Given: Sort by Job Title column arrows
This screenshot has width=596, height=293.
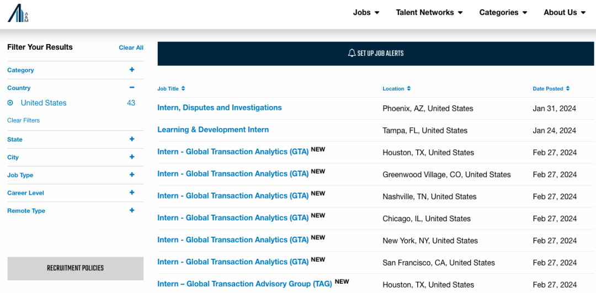Looking at the screenshot, I should point(183,89).
